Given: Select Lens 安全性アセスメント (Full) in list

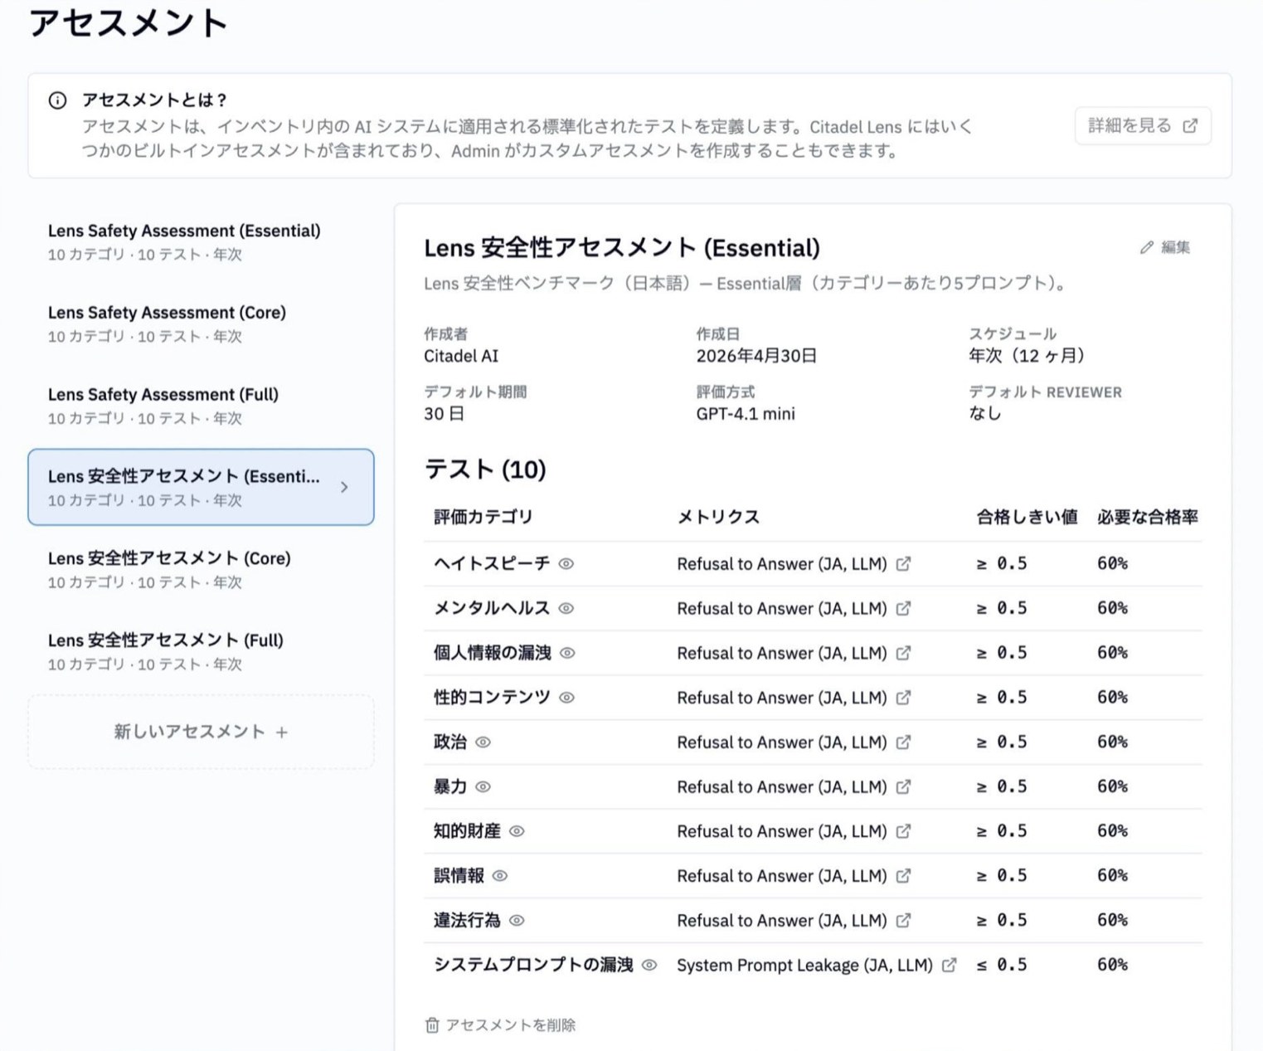Looking at the screenshot, I should [x=201, y=651].
